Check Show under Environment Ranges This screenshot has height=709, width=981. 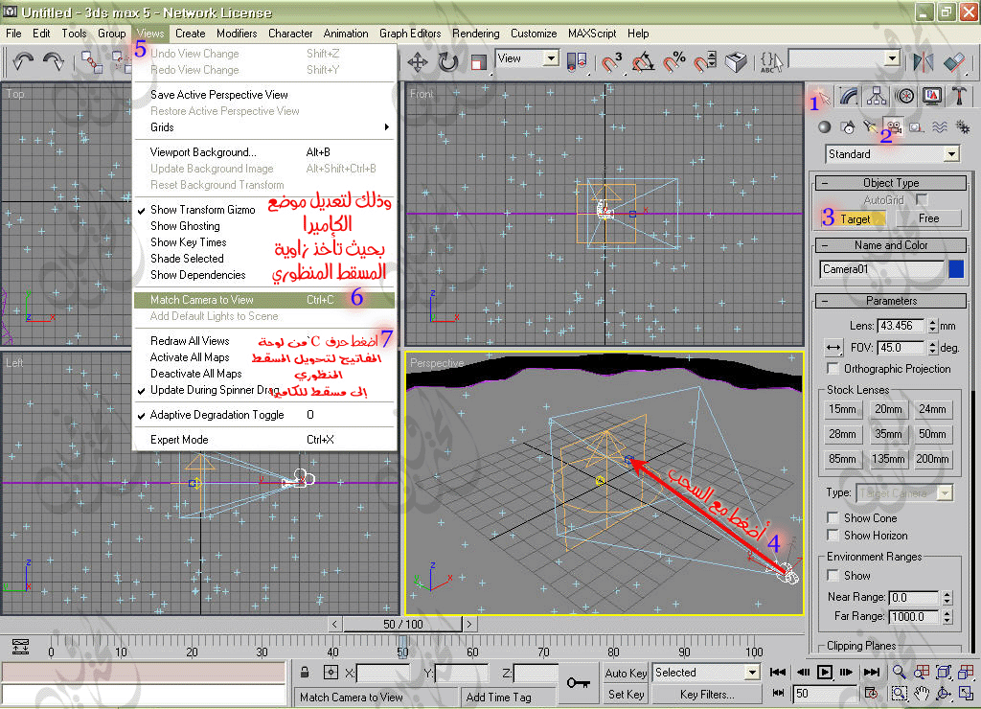tap(833, 575)
